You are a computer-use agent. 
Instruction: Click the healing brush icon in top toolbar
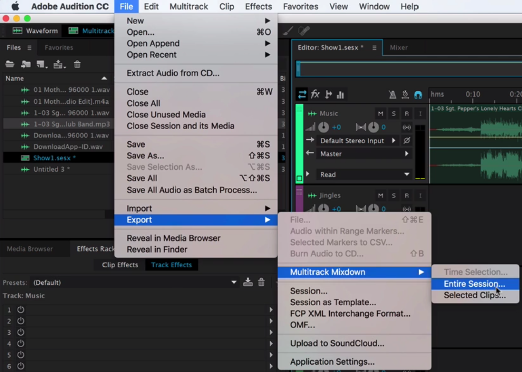(304, 31)
